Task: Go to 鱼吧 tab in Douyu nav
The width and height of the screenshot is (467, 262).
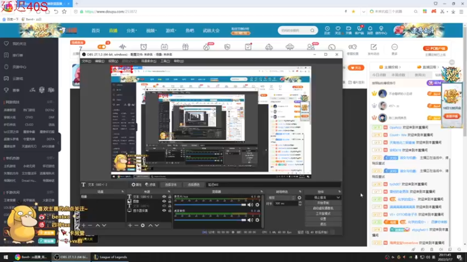Action: coord(190,30)
